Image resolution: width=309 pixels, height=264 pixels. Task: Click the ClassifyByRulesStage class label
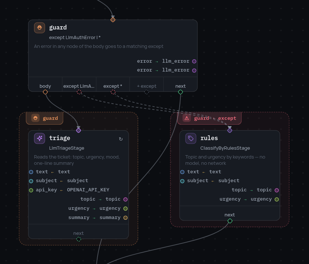click(x=225, y=148)
